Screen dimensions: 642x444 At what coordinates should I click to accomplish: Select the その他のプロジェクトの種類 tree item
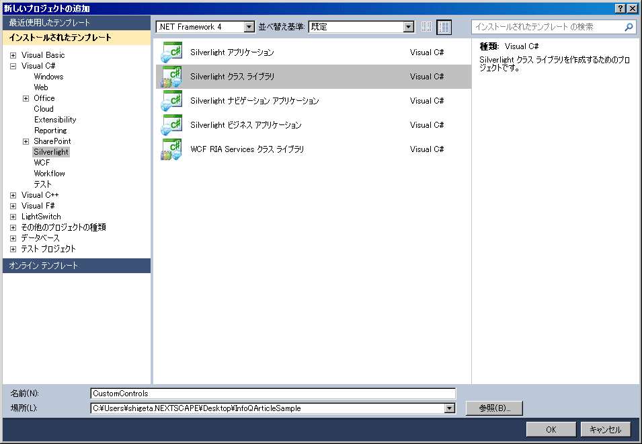(x=63, y=227)
